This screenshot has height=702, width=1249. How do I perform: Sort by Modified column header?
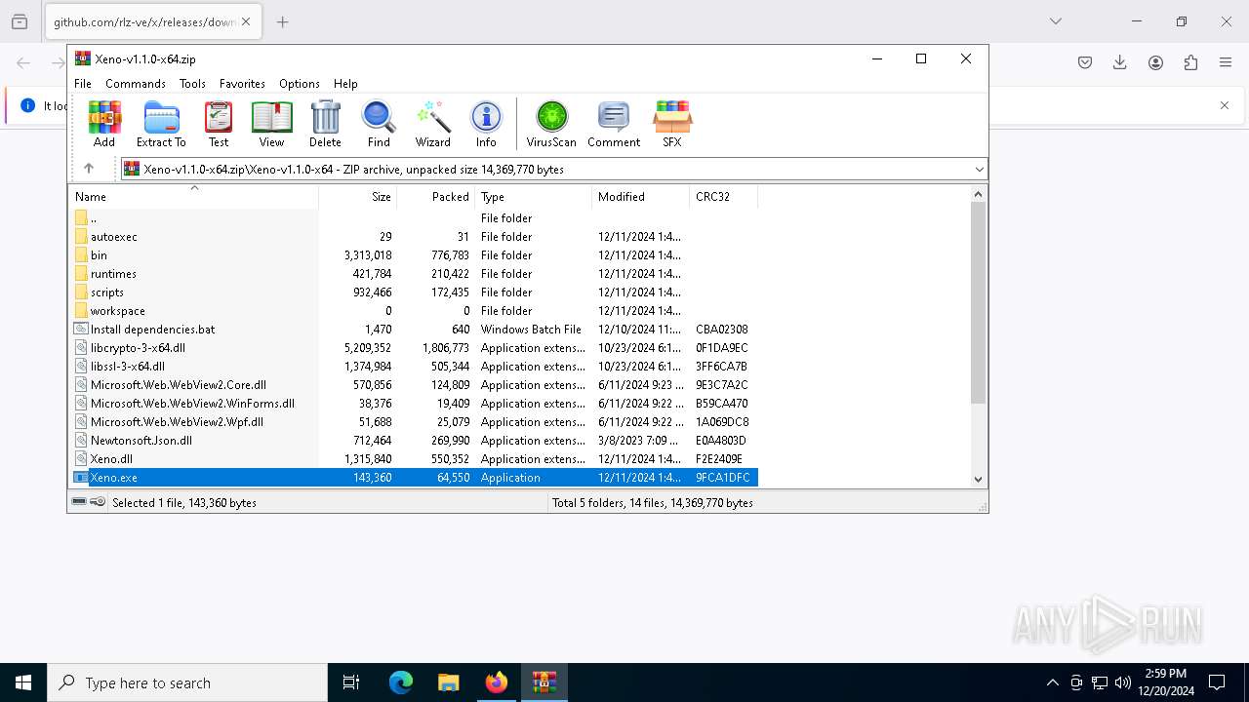coord(640,197)
